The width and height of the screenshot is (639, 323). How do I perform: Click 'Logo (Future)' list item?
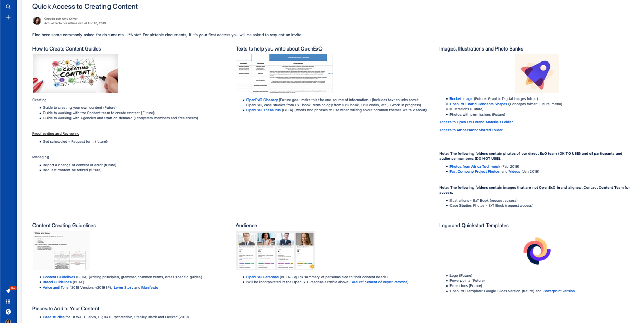pos(460,275)
